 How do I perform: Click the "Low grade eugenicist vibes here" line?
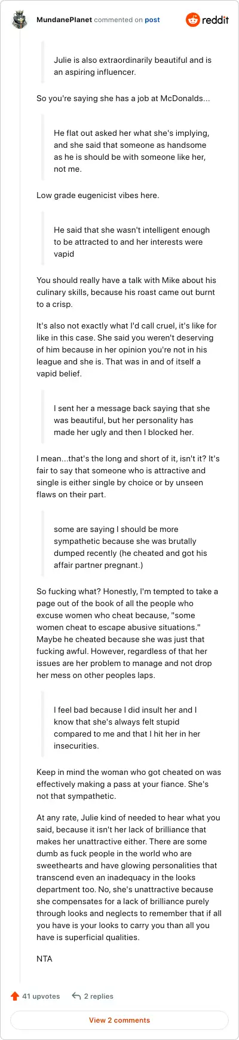coord(98,196)
